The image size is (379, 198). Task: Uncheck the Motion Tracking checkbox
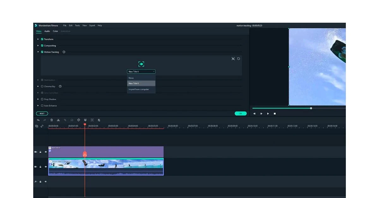point(42,52)
